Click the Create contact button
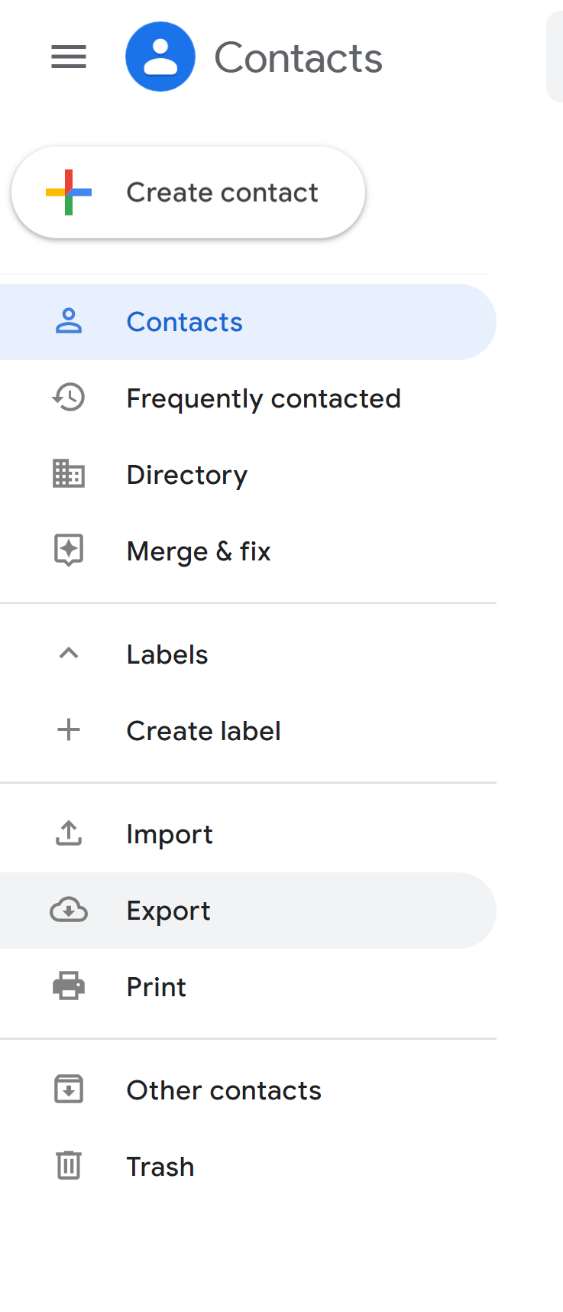Image resolution: width=563 pixels, height=1312 pixels. click(x=188, y=193)
